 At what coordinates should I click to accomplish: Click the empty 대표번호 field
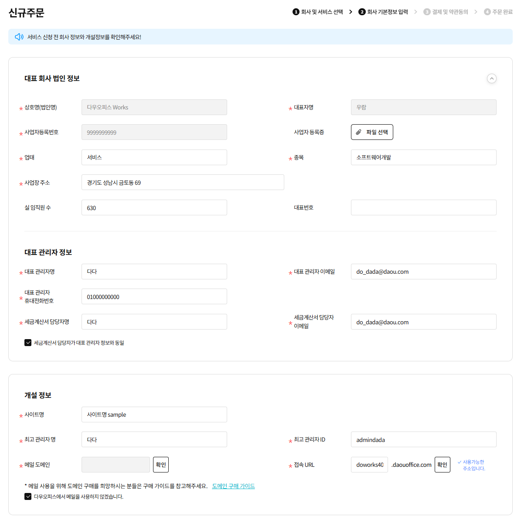[423, 207]
